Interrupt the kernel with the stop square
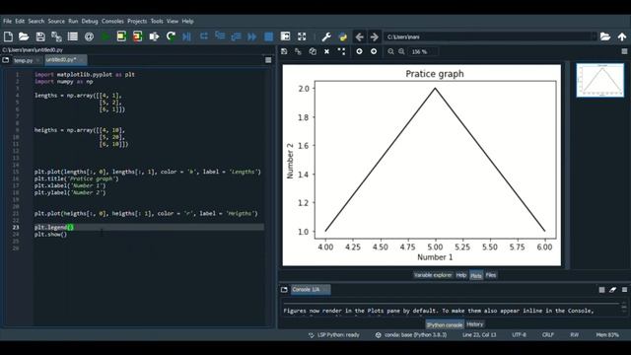Image resolution: width=631 pixels, height=355 pixels. point(601,290)
